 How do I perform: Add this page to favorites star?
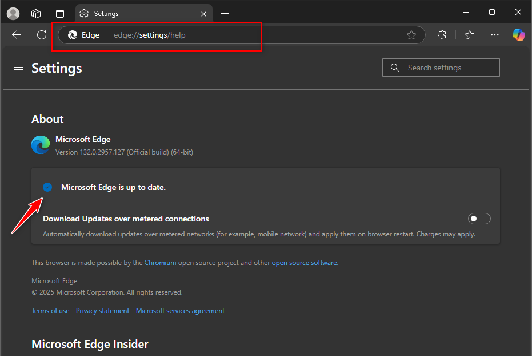coord(411,35)
